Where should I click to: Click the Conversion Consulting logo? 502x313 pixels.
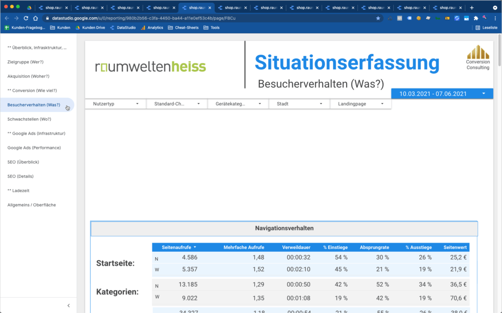(x=478, y=58)
